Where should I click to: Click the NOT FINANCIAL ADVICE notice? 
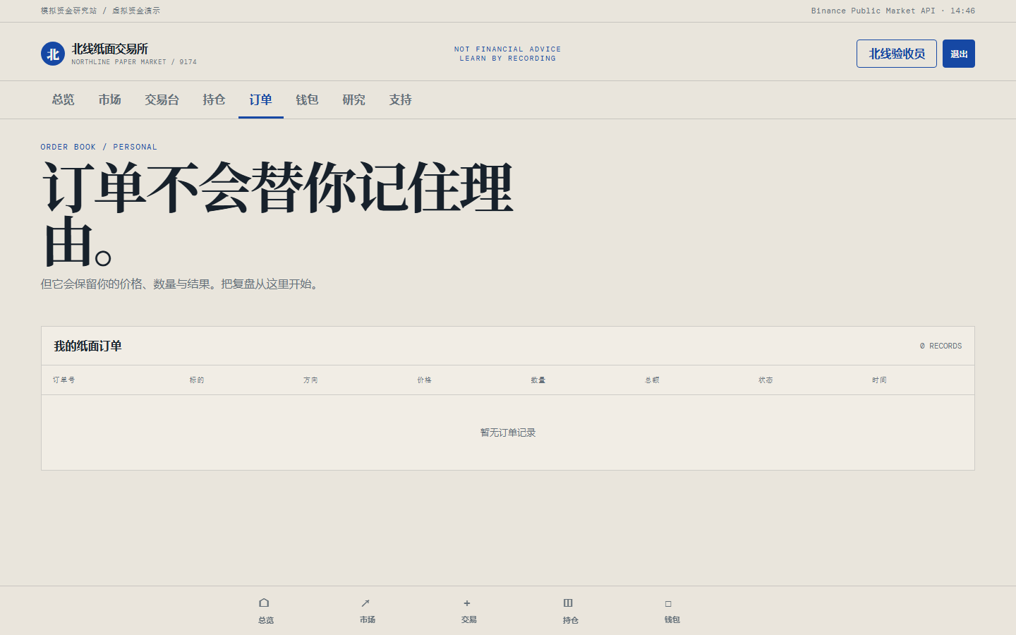[508, 49]
